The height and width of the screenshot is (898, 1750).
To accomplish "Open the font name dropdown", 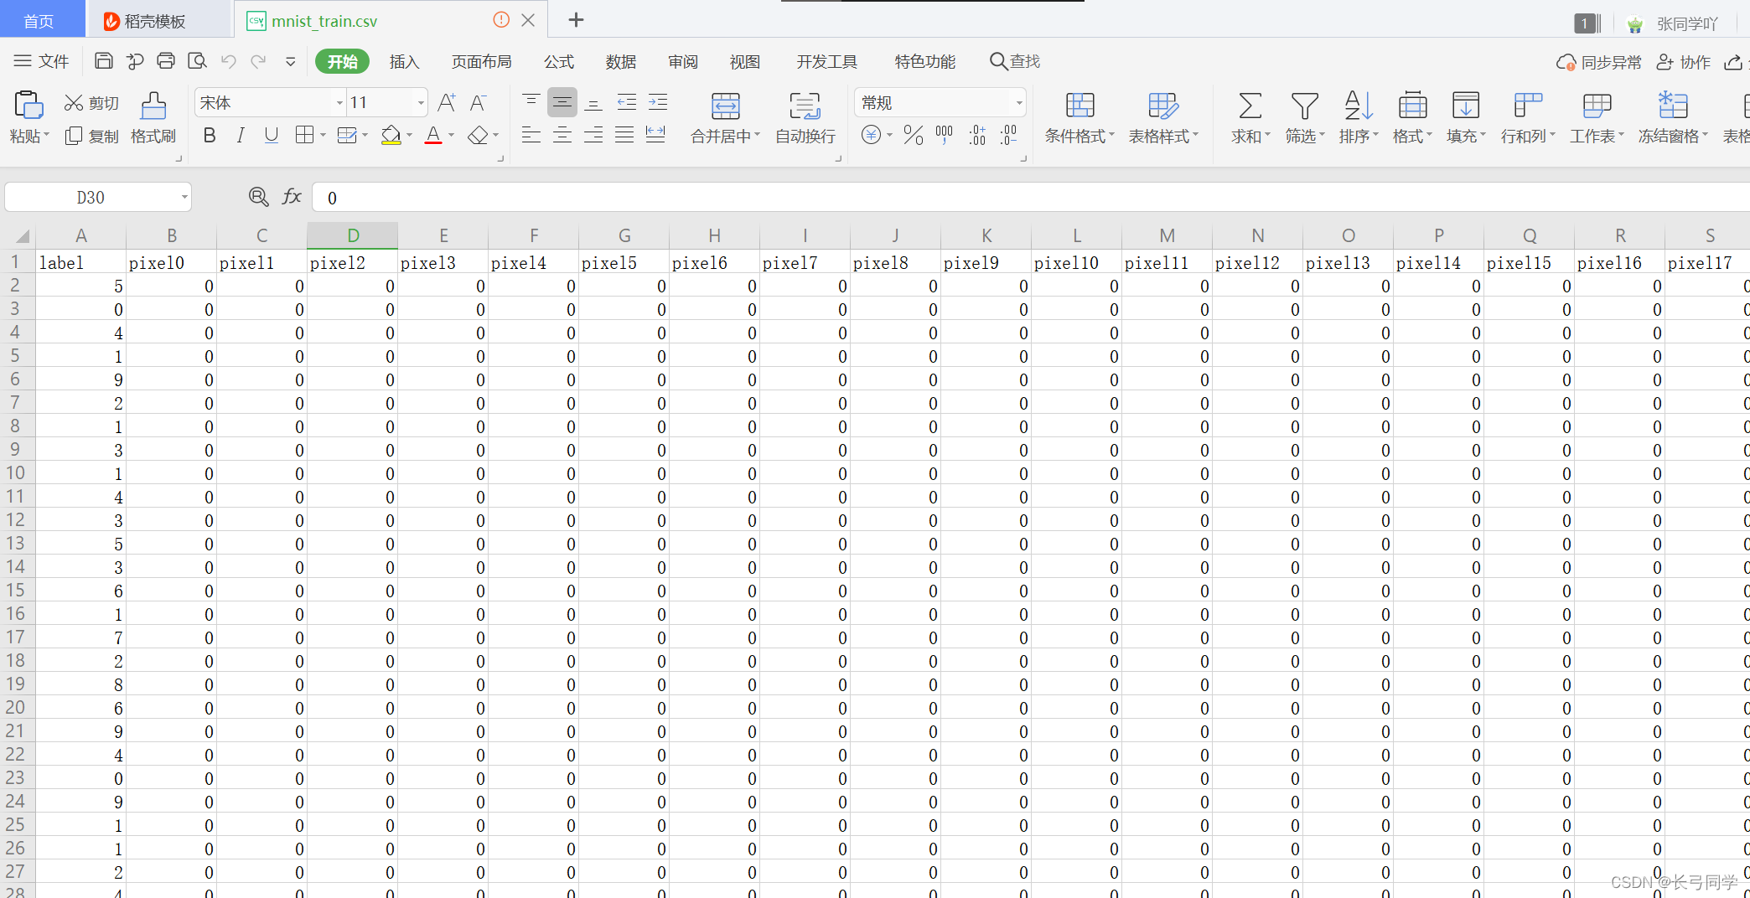I will [339, 103].
